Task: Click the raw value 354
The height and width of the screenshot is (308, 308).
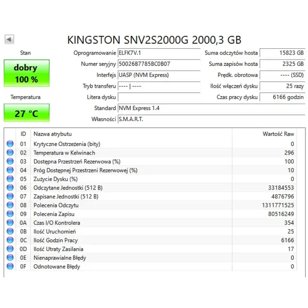Action: tap(289, 223)
